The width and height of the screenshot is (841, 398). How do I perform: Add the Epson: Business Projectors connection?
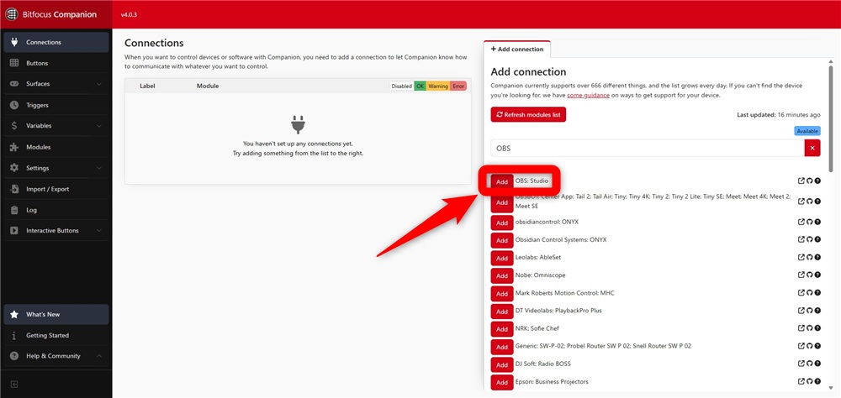[x=502, y=382]
